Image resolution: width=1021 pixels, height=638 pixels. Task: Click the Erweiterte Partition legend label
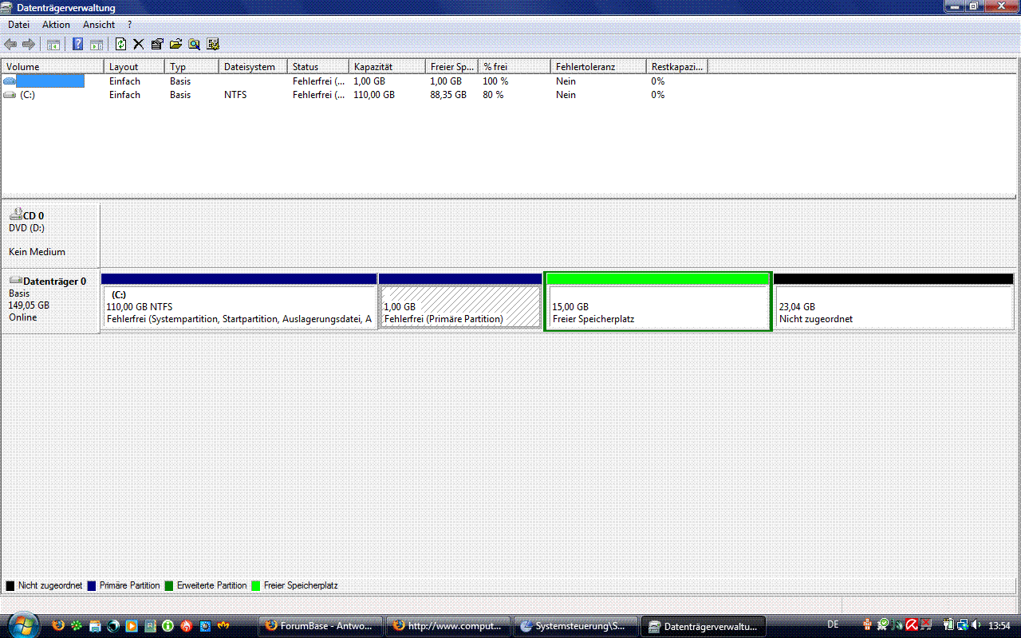(x=212, y=585)
